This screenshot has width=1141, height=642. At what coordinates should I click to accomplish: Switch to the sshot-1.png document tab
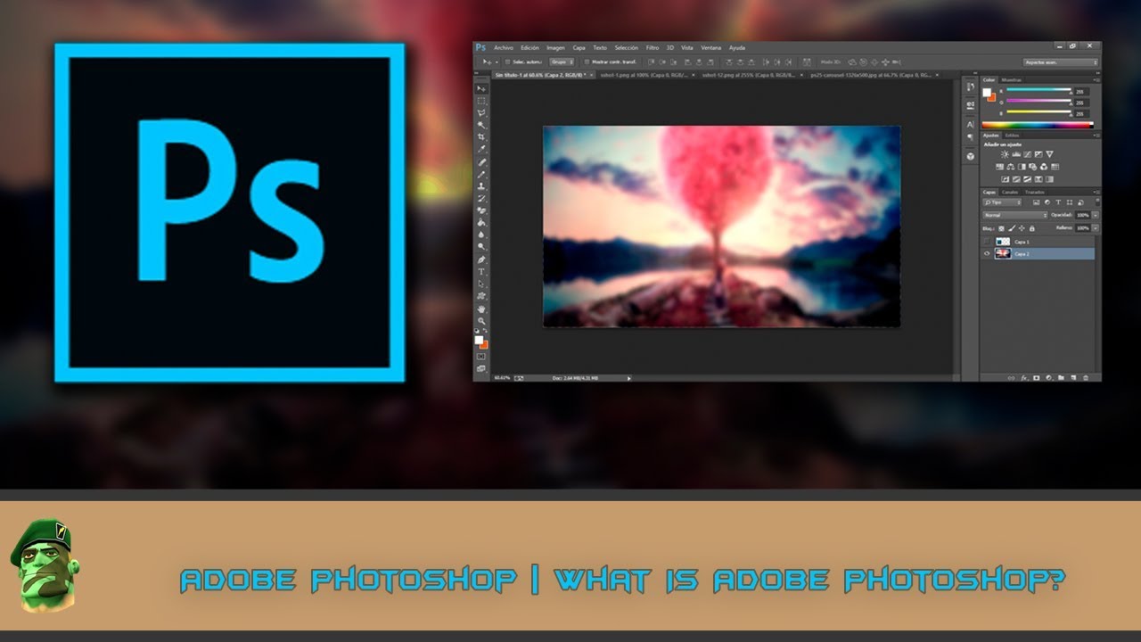(644, 76)
